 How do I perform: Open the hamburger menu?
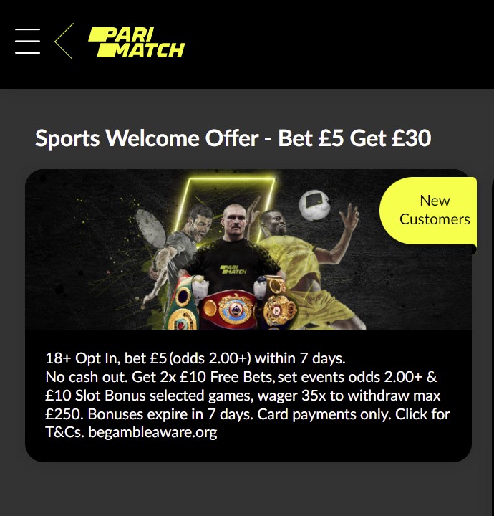[28, 41]
